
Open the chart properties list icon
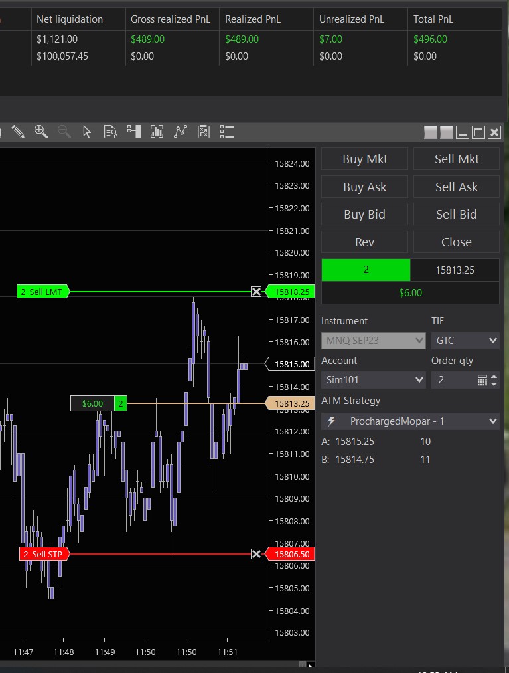tap(227, 132)
